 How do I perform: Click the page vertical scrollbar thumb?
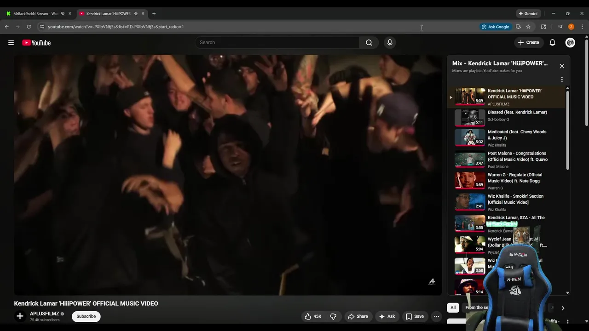[x=587, y=82]
